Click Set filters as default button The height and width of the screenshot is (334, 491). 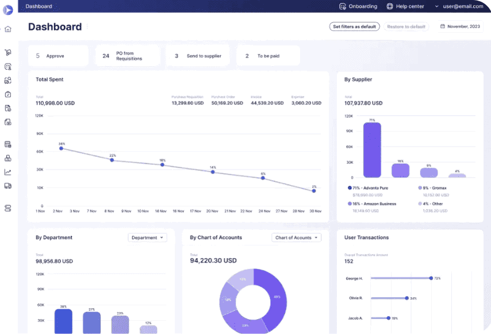354,26
